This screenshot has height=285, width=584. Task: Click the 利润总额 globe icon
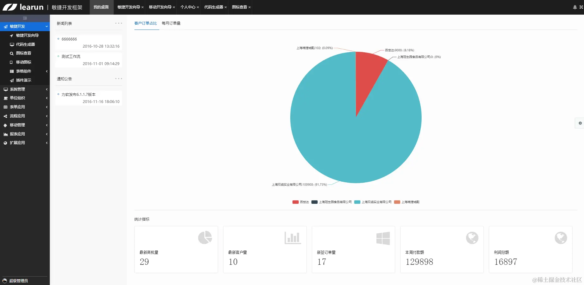(x=561, y=238)
